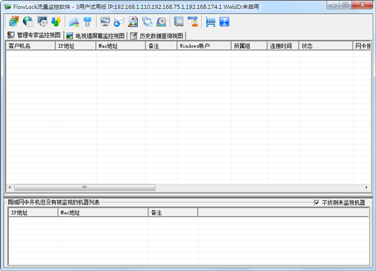The width and height of the screenshot is (376, 271).
Task: Click the globe icon in toolbar
Action: [x=28, y=22]
